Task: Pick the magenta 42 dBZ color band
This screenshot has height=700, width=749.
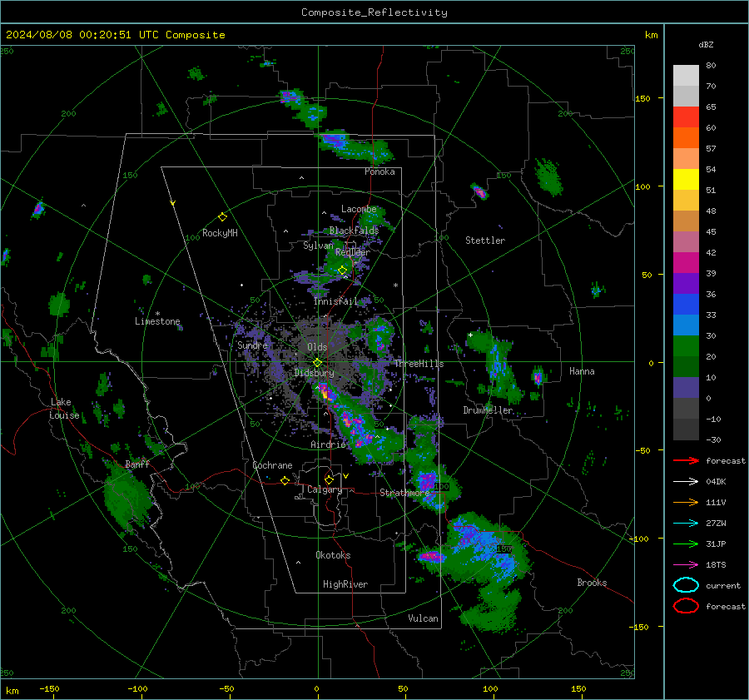Action: (686, 262)
